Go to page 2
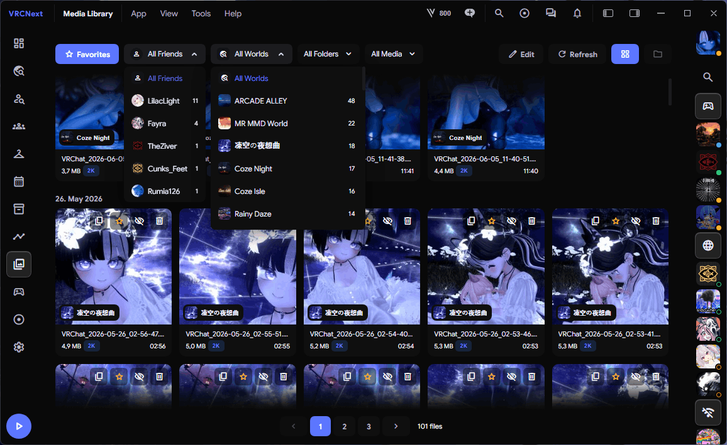This screenshot has height=445, width=727. click(345, 426)
